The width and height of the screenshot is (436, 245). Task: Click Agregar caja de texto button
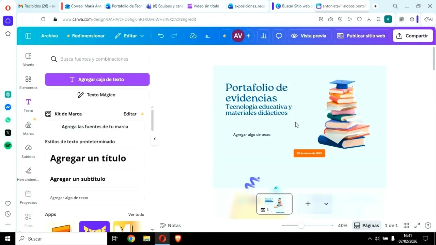(x=97, y=79)
